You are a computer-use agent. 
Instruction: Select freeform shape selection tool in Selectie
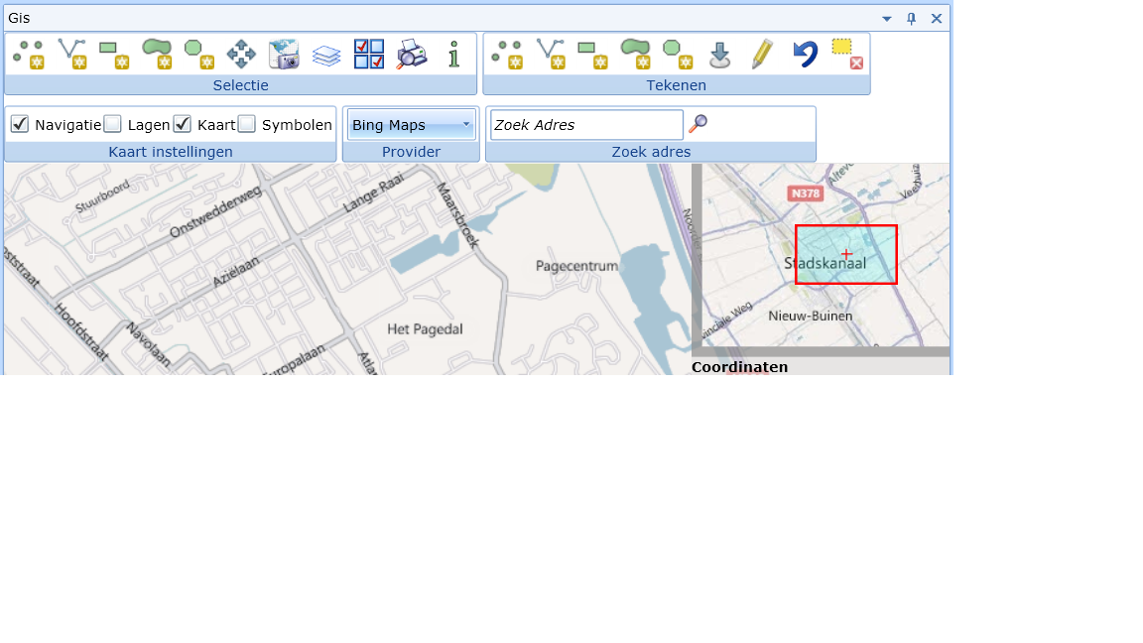click(157, 55)
